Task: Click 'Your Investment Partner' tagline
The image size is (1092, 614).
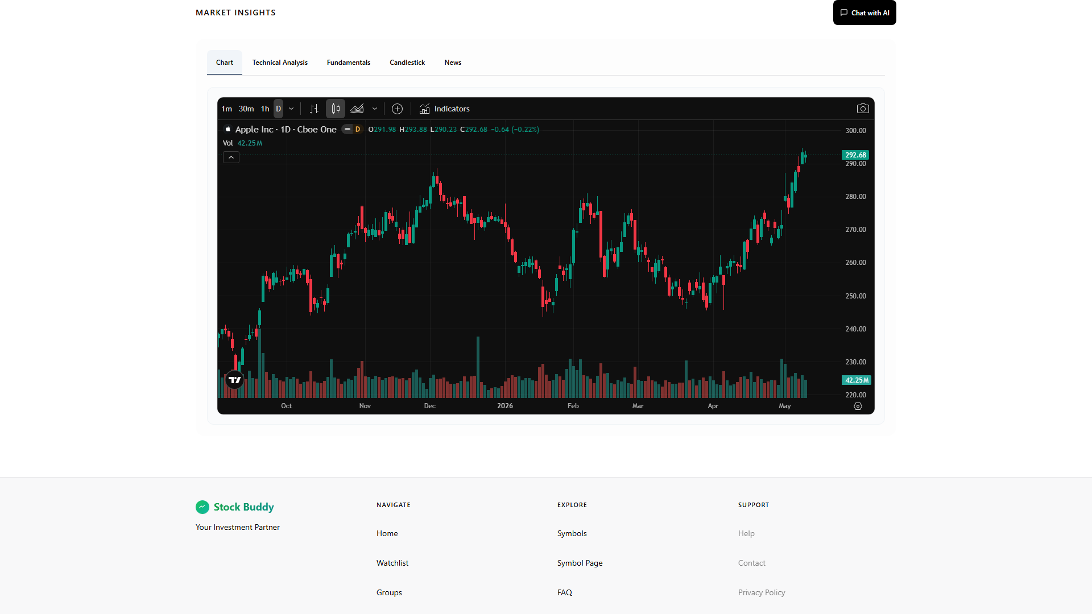Action: pos(238,527)
